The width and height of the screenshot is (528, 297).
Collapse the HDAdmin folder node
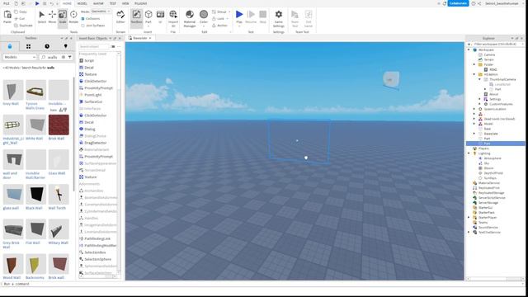[474, 74]
